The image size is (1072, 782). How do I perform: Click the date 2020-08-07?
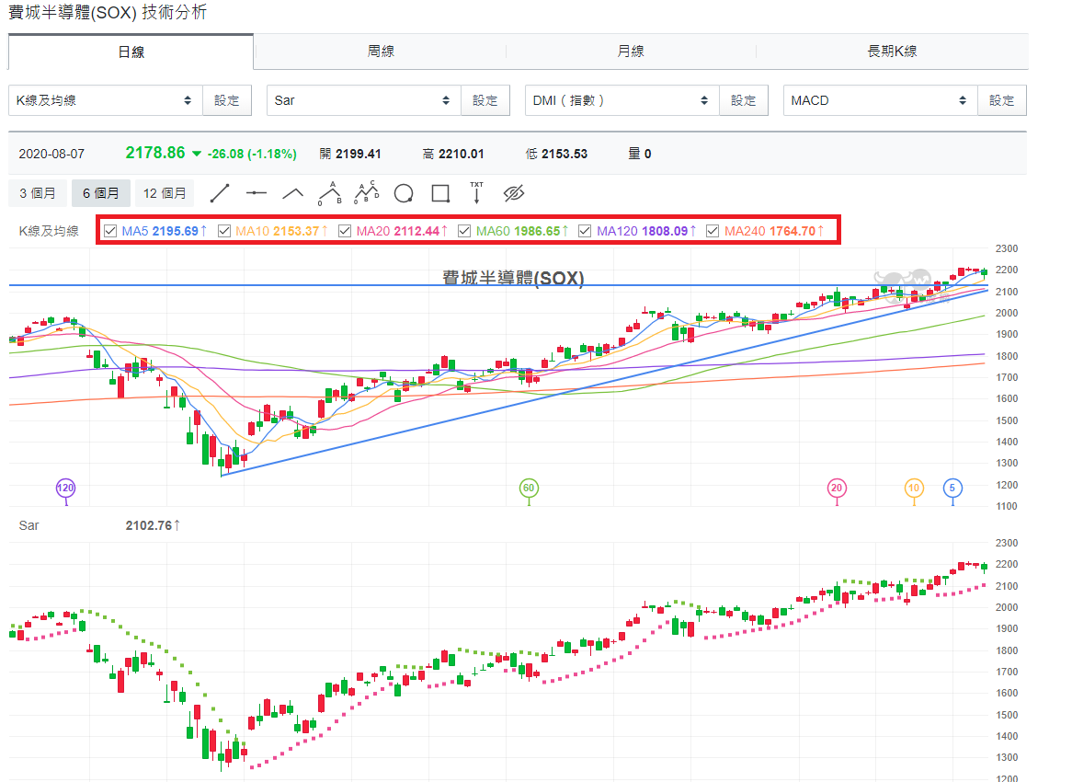(51, 154)
